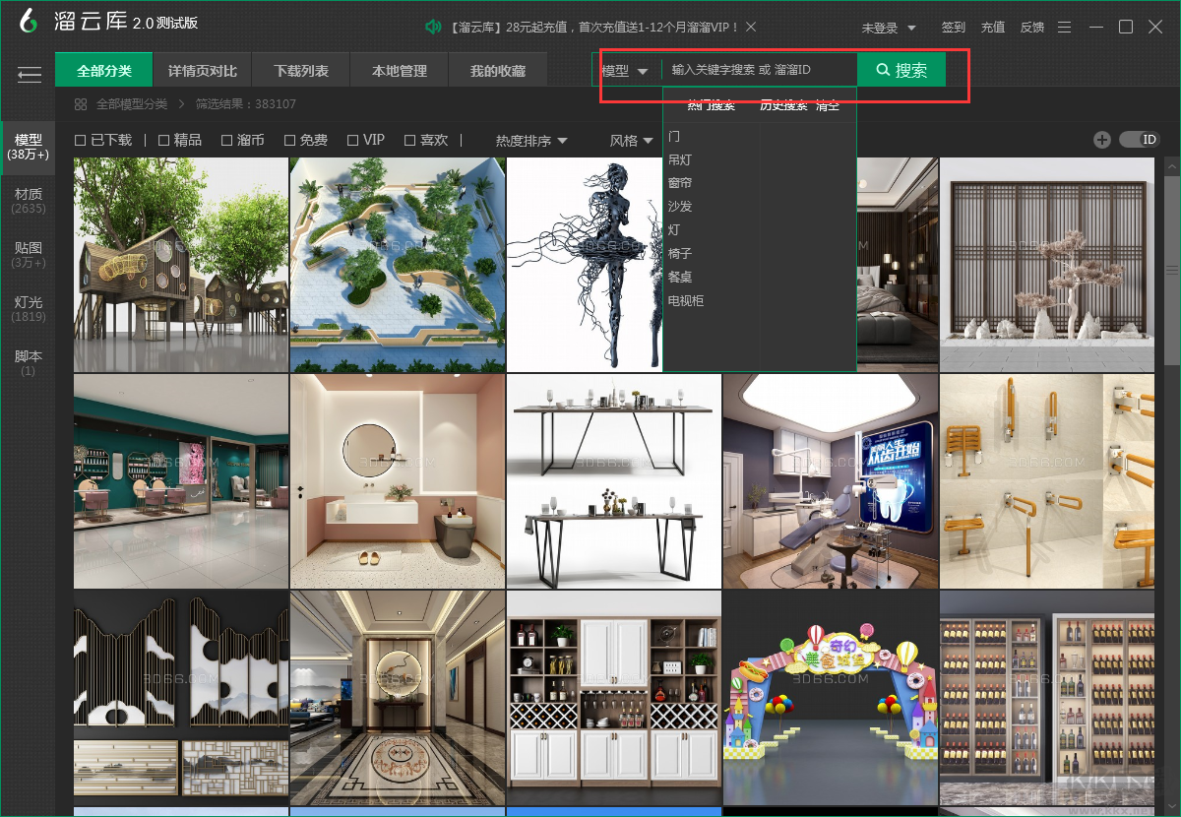
Task: Expand the 热度排序 sort dropdown
Action: [x=531, y=141]
